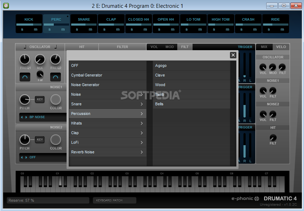Play the highlighted black key above C1
Viewport: 304px width, 211px height.
(60, 181)
